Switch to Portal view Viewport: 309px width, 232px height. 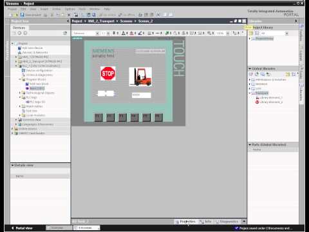[22, 228]
